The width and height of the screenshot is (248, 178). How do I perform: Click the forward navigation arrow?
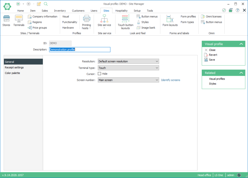(29, 4)
